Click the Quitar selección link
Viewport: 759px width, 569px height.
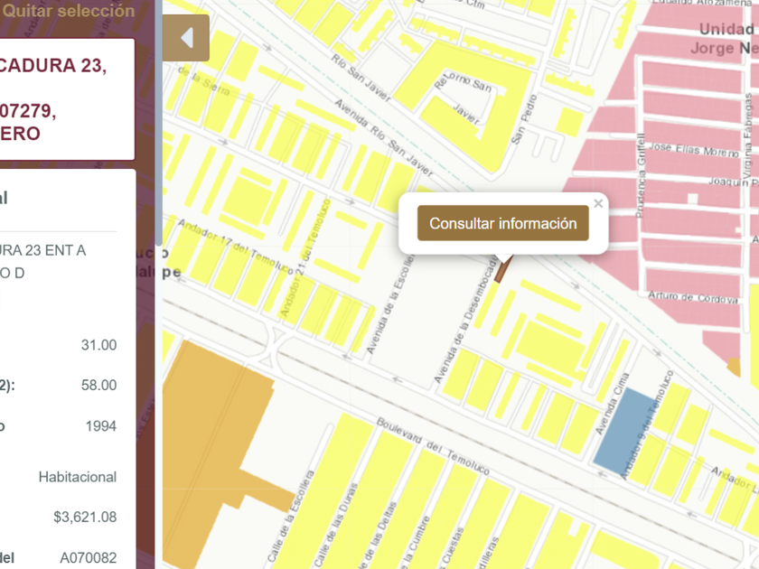[69, 11]
